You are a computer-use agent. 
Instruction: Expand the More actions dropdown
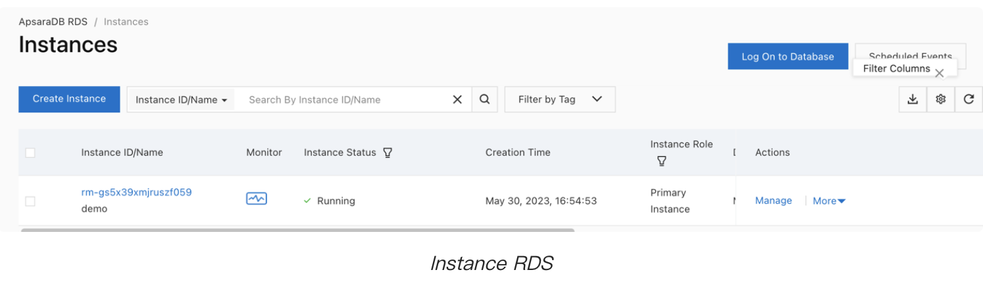point(829,201)
